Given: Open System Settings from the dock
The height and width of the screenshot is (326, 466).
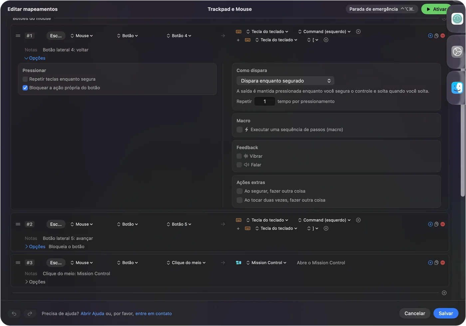Looking at the screenshot, I should pos(457,52).
